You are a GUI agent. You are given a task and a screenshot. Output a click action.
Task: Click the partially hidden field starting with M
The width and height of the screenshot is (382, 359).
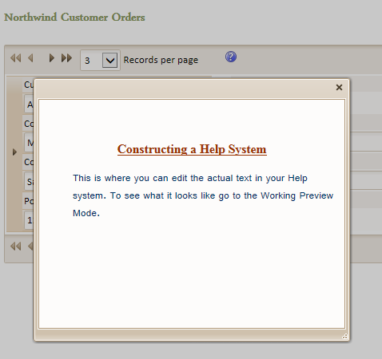(29, 143)
